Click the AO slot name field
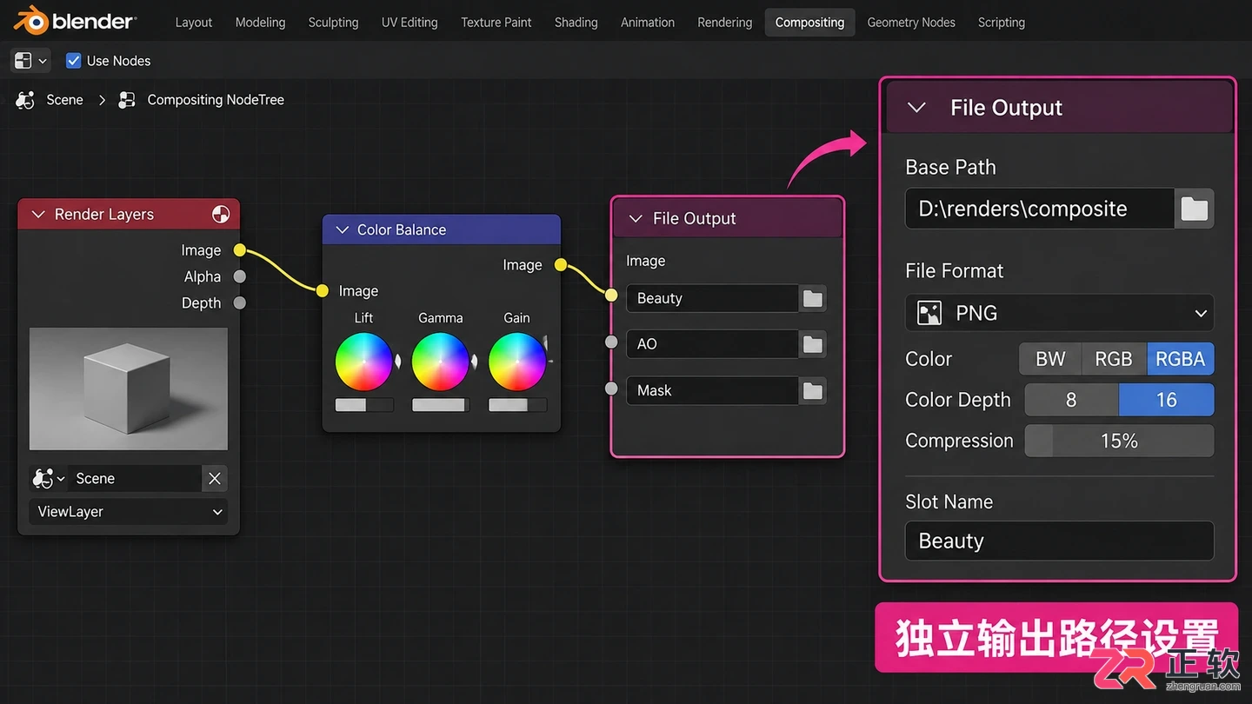The height and width of the screenshot is (704, 1252). pos(712,344)
